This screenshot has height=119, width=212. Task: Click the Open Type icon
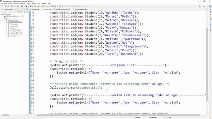[x=42, y=6]
